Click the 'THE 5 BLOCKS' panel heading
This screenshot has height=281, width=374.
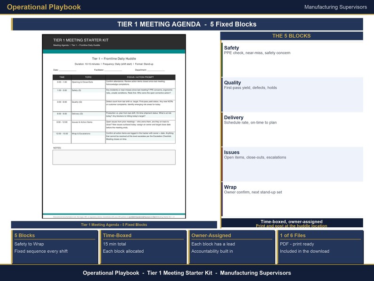point(292,36)
